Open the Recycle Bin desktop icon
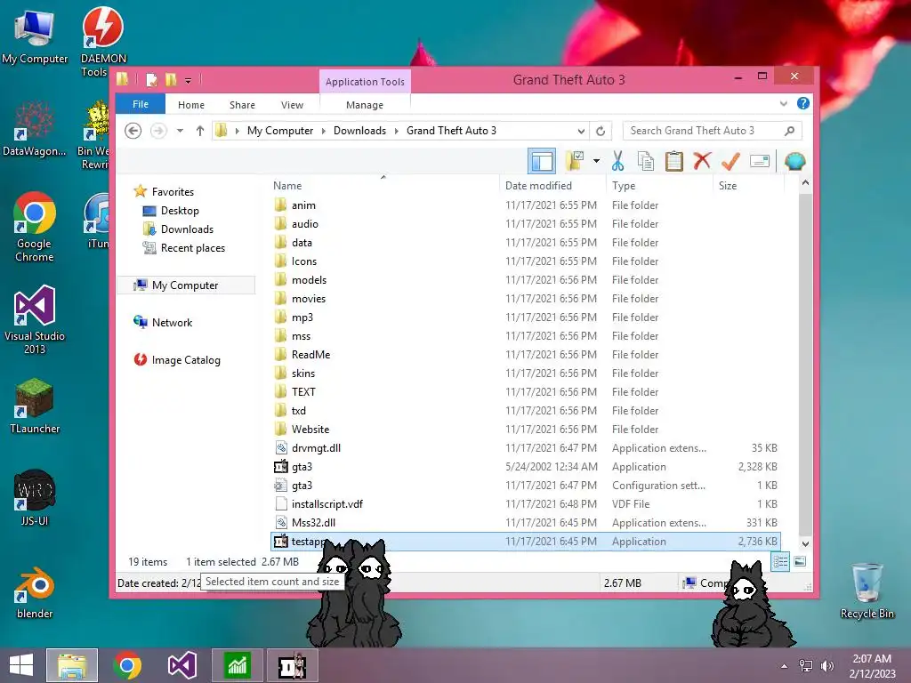Image resolution: width=911 pixels, height=683 pixels. 867,591
